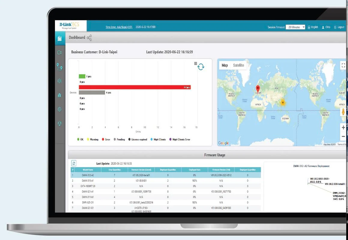
Task: Open the Dashboard bar-chart sidebar icon
Action: pos(59,38)
